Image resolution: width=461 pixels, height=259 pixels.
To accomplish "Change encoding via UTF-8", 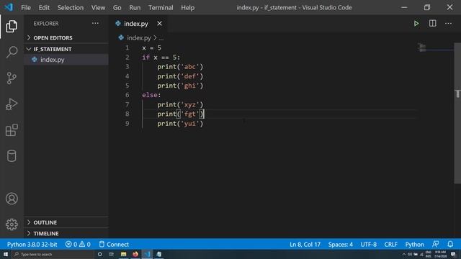I will [x=369, y=245].
